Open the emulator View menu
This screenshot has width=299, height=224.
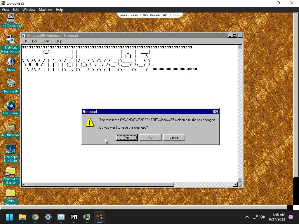[x=5, y=10]
